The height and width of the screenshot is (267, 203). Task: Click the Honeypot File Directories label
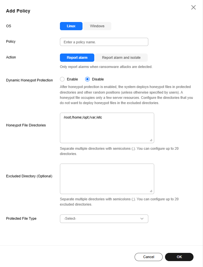(26, 125)
